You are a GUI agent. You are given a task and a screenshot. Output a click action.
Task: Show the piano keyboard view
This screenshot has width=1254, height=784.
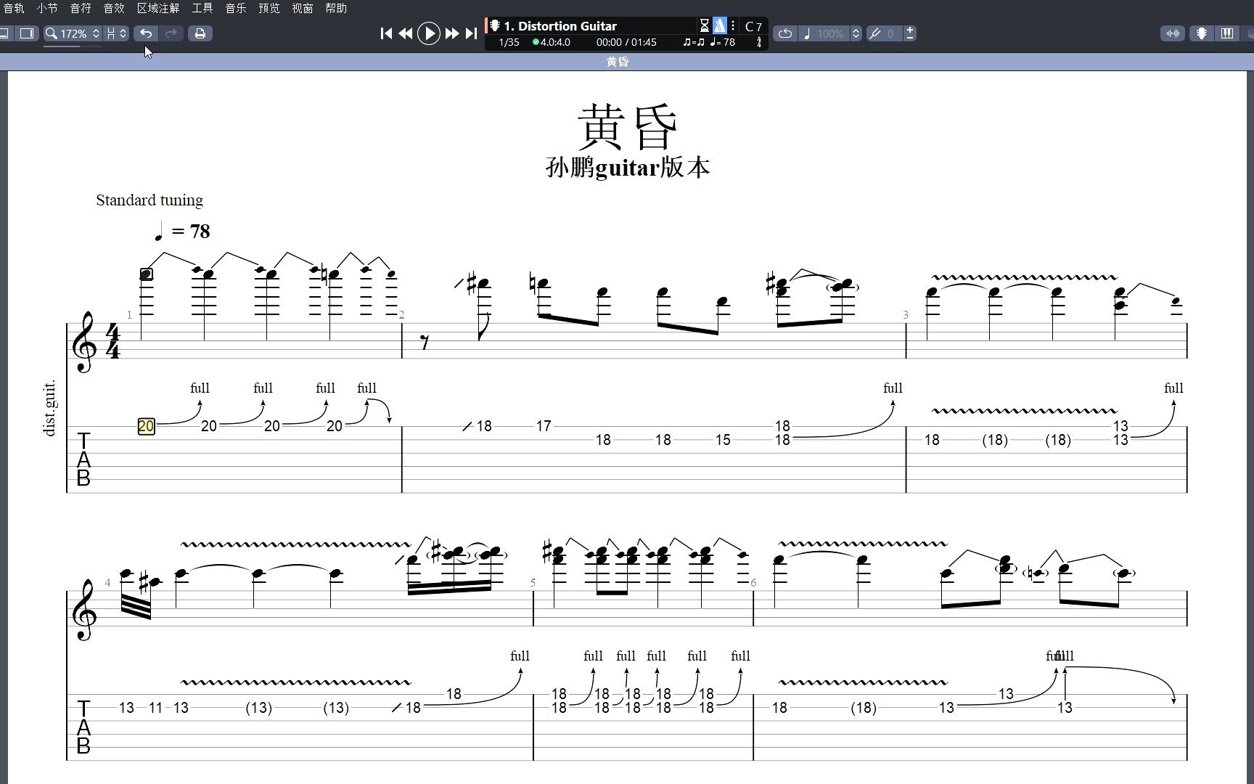[1227, 33]
